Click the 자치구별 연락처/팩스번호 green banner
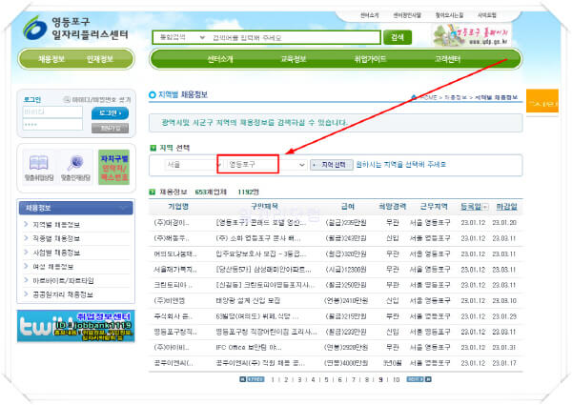Image resolution: width=572 pixels, height=405 pixels. click(113, 168)
